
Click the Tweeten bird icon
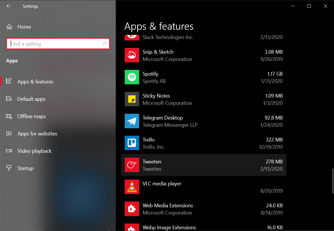click(x=132, y=165)
